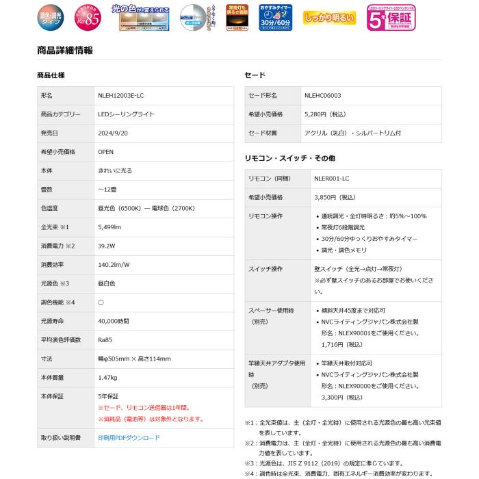
Task: Click the 全光束 ※1 row label
Action: click(55, 227)
